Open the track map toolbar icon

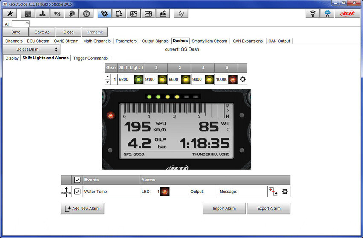pos(119,14)
